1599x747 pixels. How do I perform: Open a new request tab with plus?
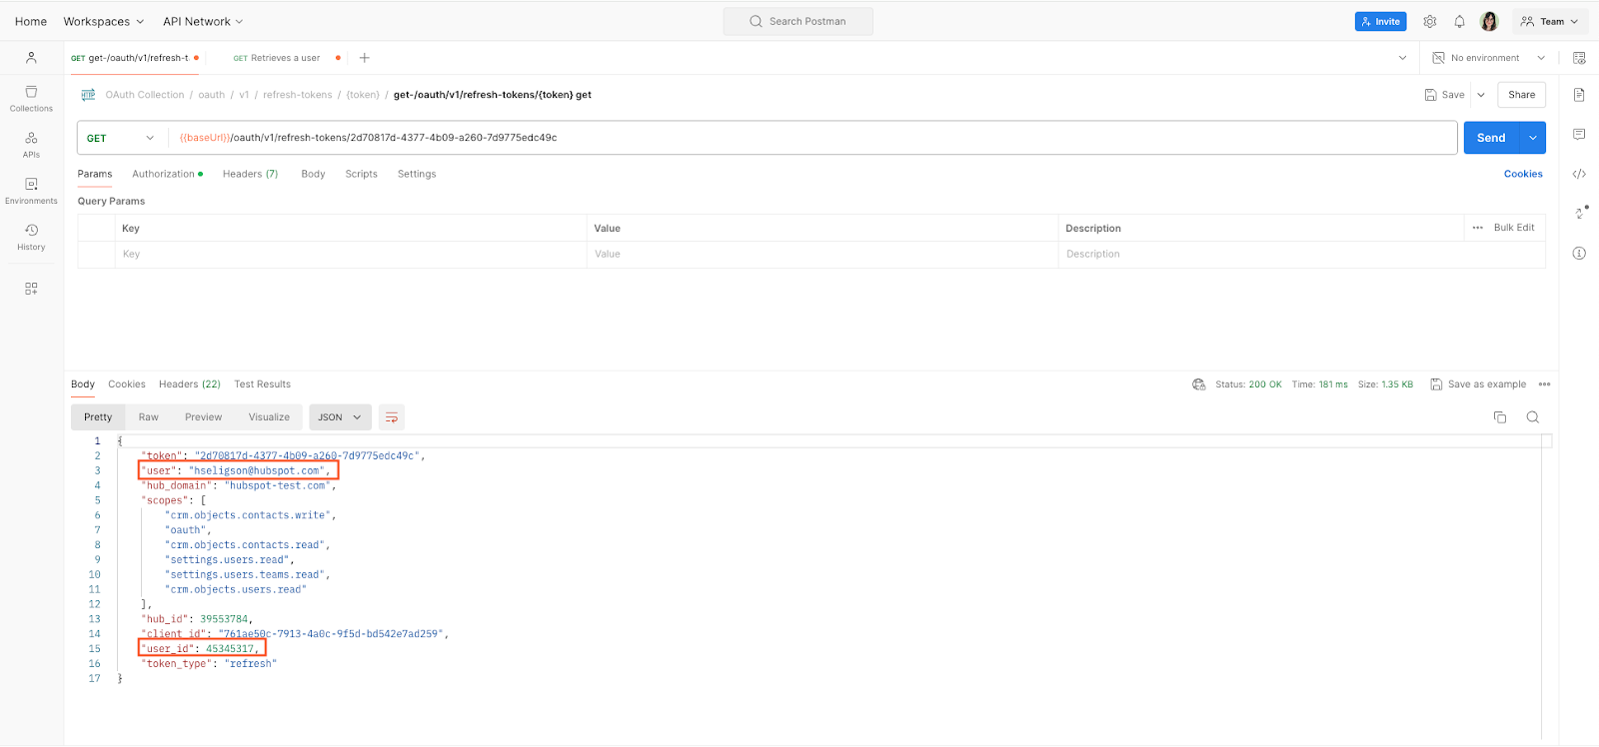[365, 58]
